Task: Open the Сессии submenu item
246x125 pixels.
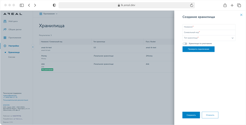Action: [12, 57]
